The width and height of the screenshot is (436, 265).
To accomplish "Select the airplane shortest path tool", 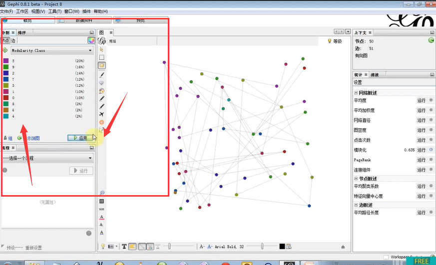I will [x=102, y=114].
